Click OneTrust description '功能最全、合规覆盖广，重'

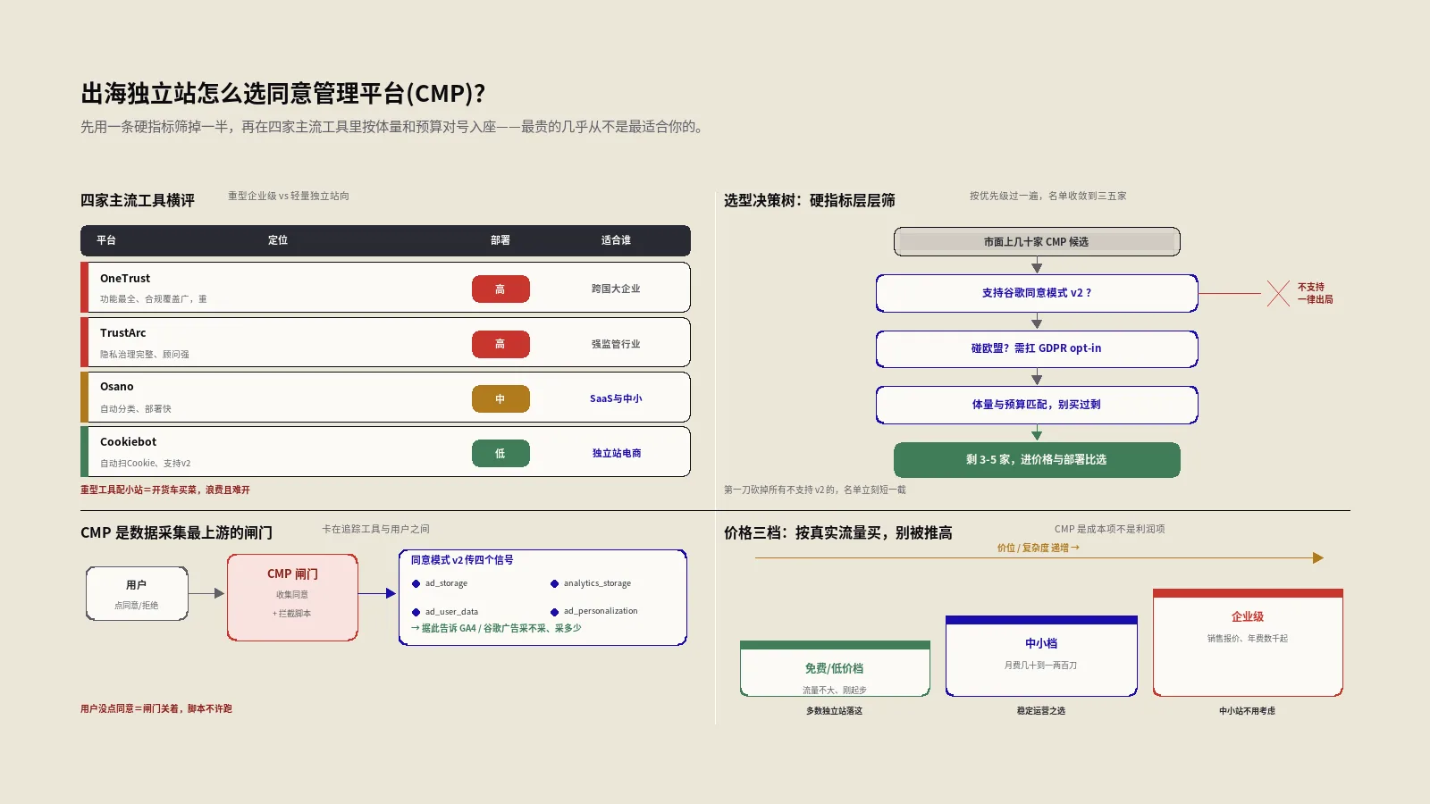tap(154, 299)
